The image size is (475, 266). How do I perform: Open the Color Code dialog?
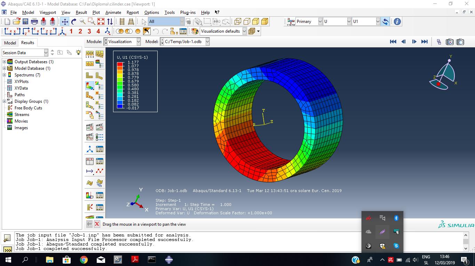[194, 31]
